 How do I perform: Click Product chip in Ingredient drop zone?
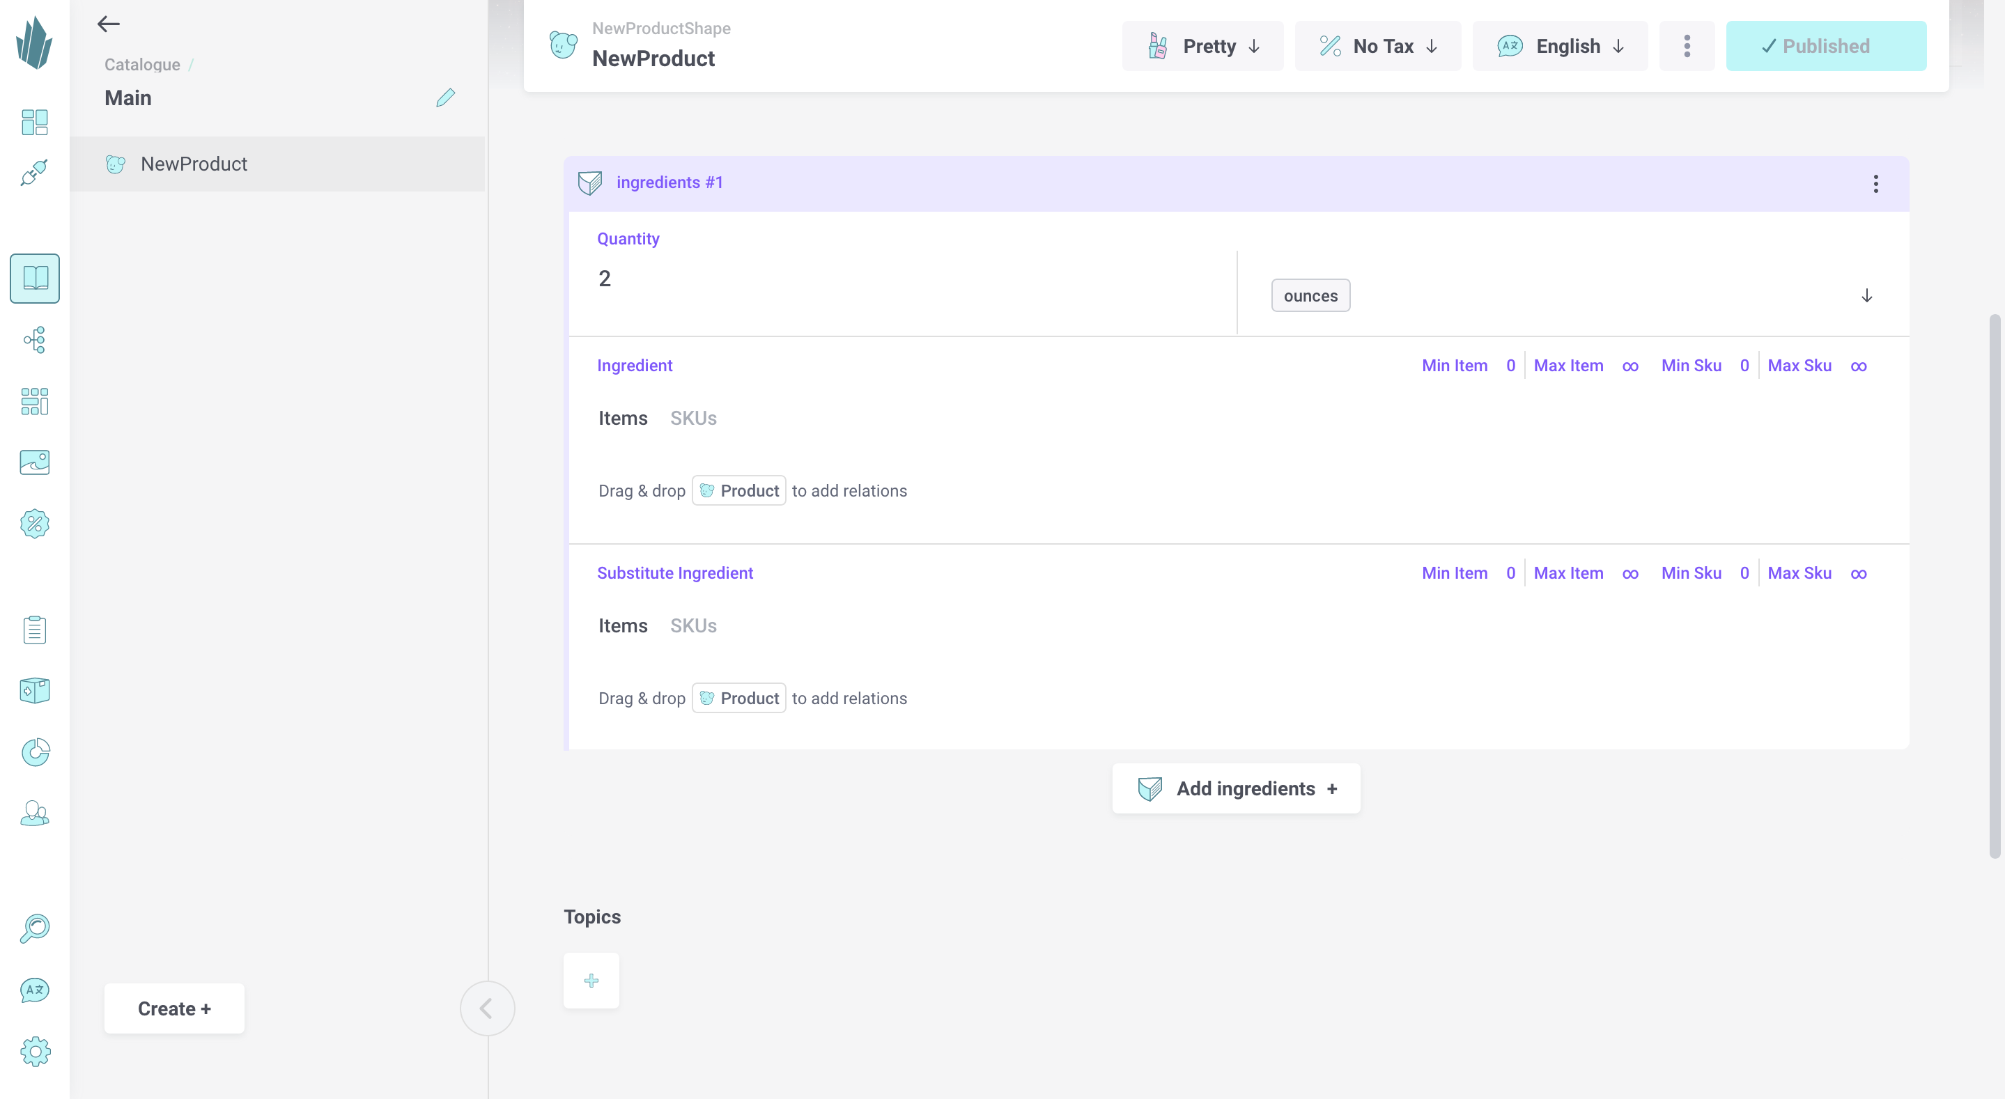coord(738,490)
